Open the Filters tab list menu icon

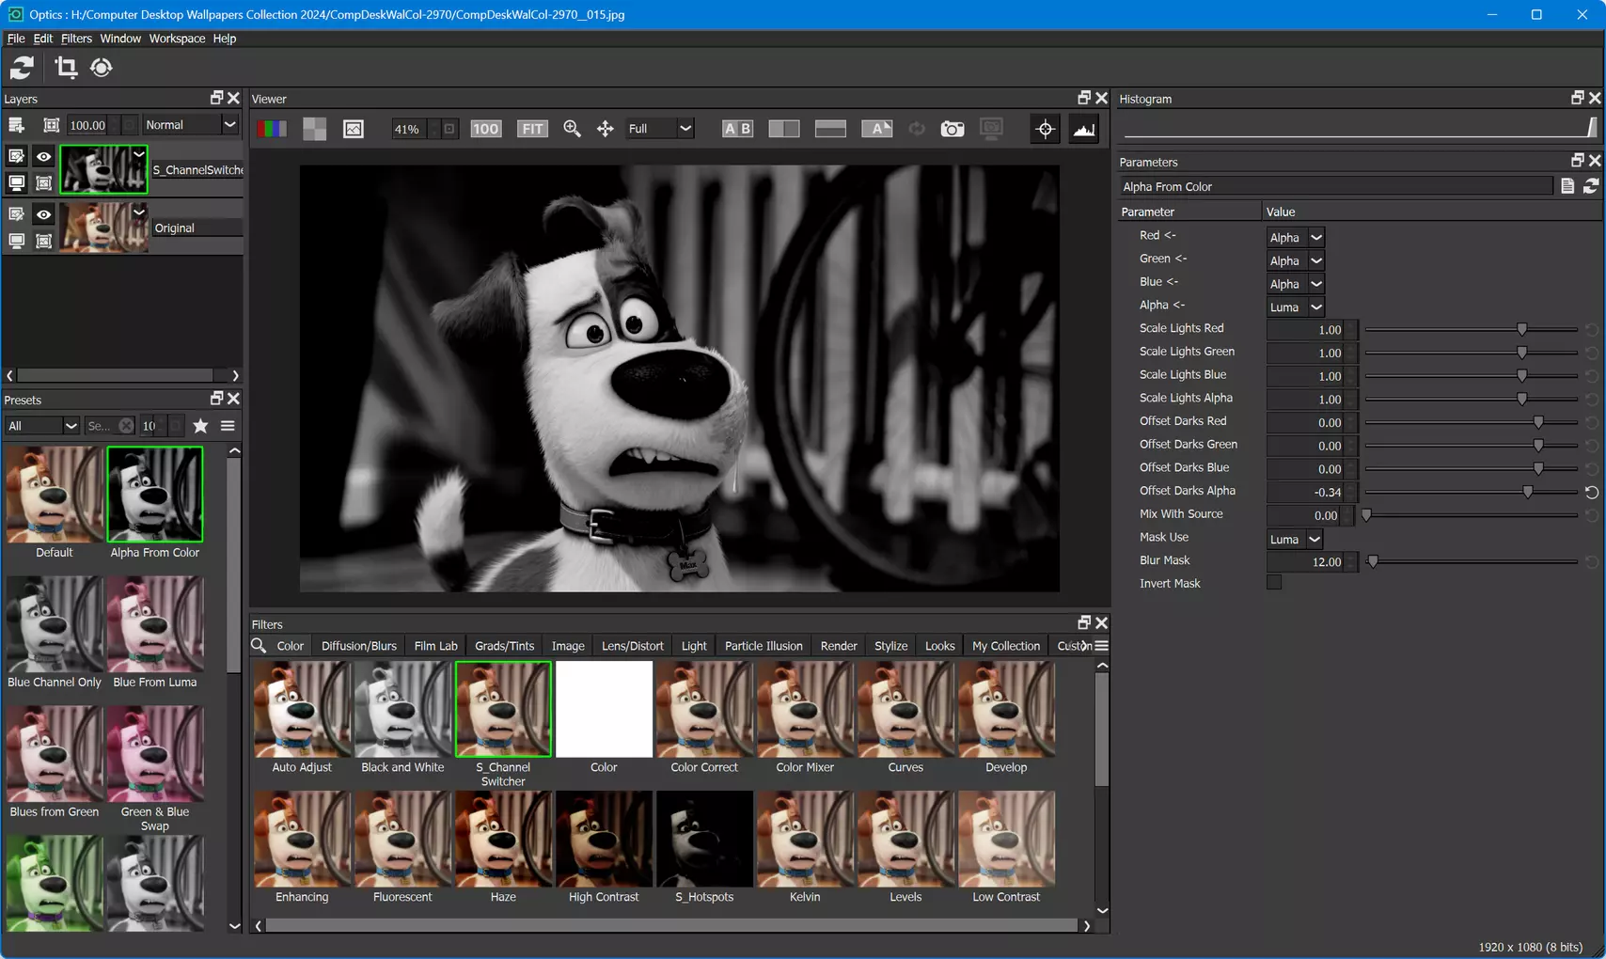[1101, 646]
